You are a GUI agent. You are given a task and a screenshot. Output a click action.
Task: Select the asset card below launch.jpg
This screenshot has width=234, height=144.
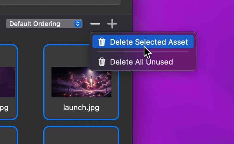tap(81, 136)
